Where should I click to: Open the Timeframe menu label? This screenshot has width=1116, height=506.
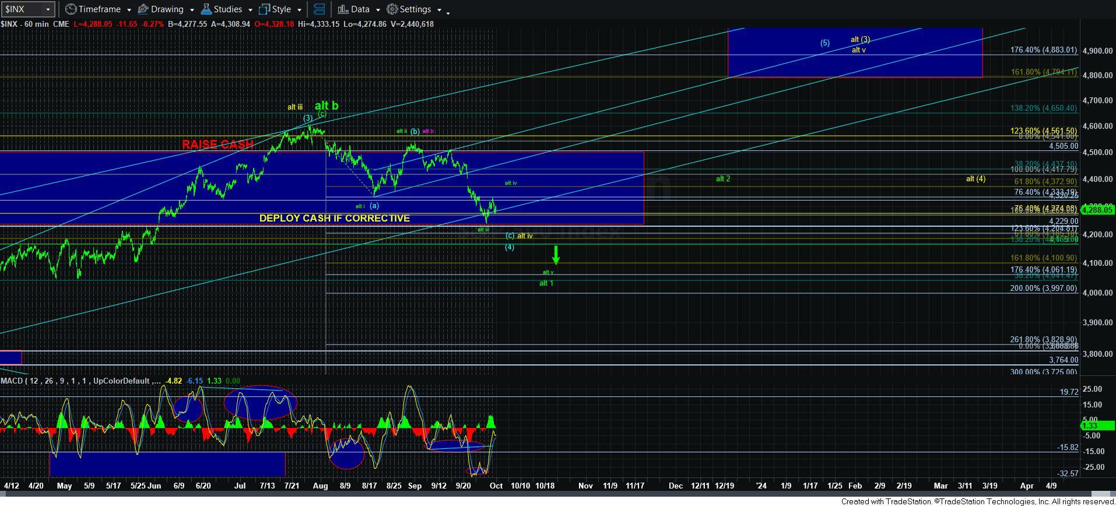(99, 9)
